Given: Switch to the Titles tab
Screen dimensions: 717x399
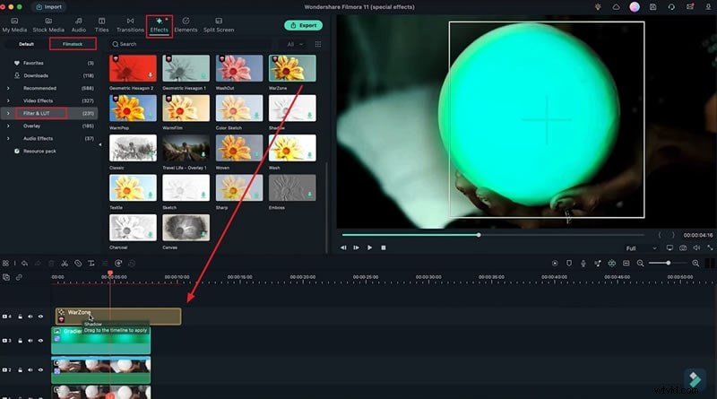Looking at the screenshot, I should coord(101,25).
